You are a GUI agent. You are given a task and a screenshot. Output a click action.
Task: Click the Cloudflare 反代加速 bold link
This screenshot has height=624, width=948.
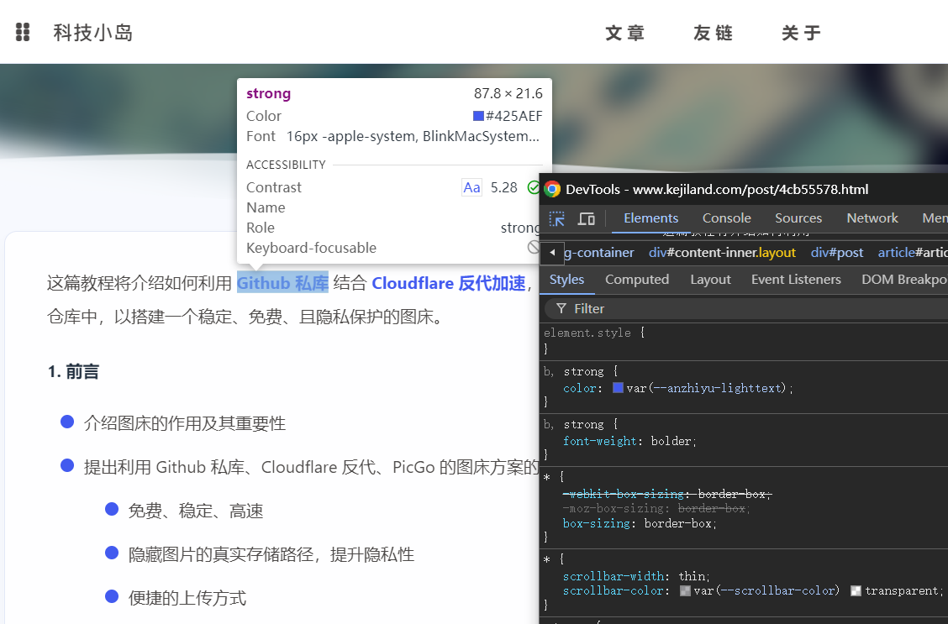tap(448, 284)
